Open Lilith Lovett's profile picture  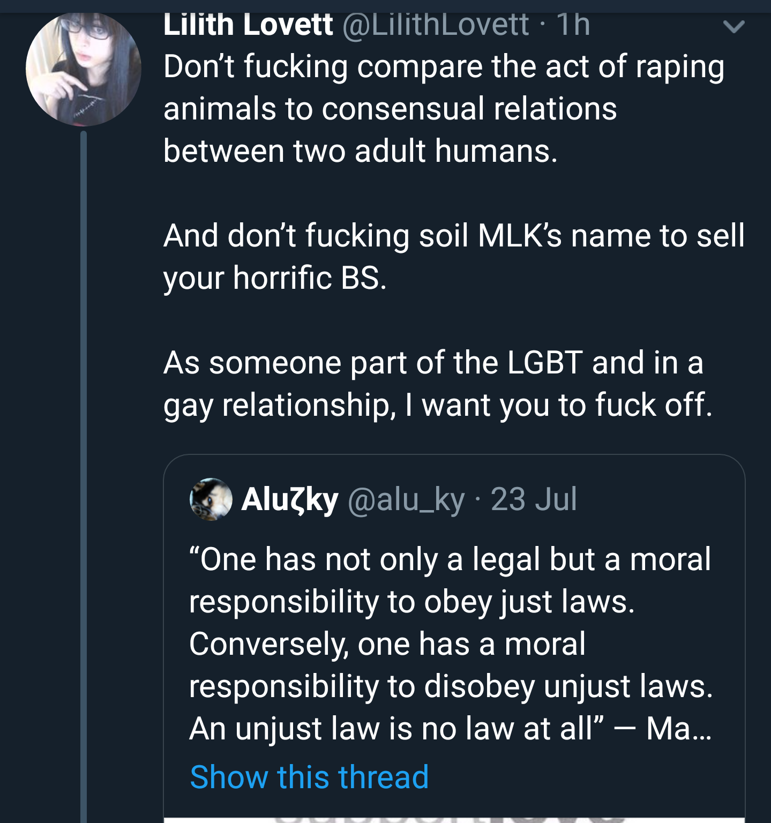click(x=84, y=69)
